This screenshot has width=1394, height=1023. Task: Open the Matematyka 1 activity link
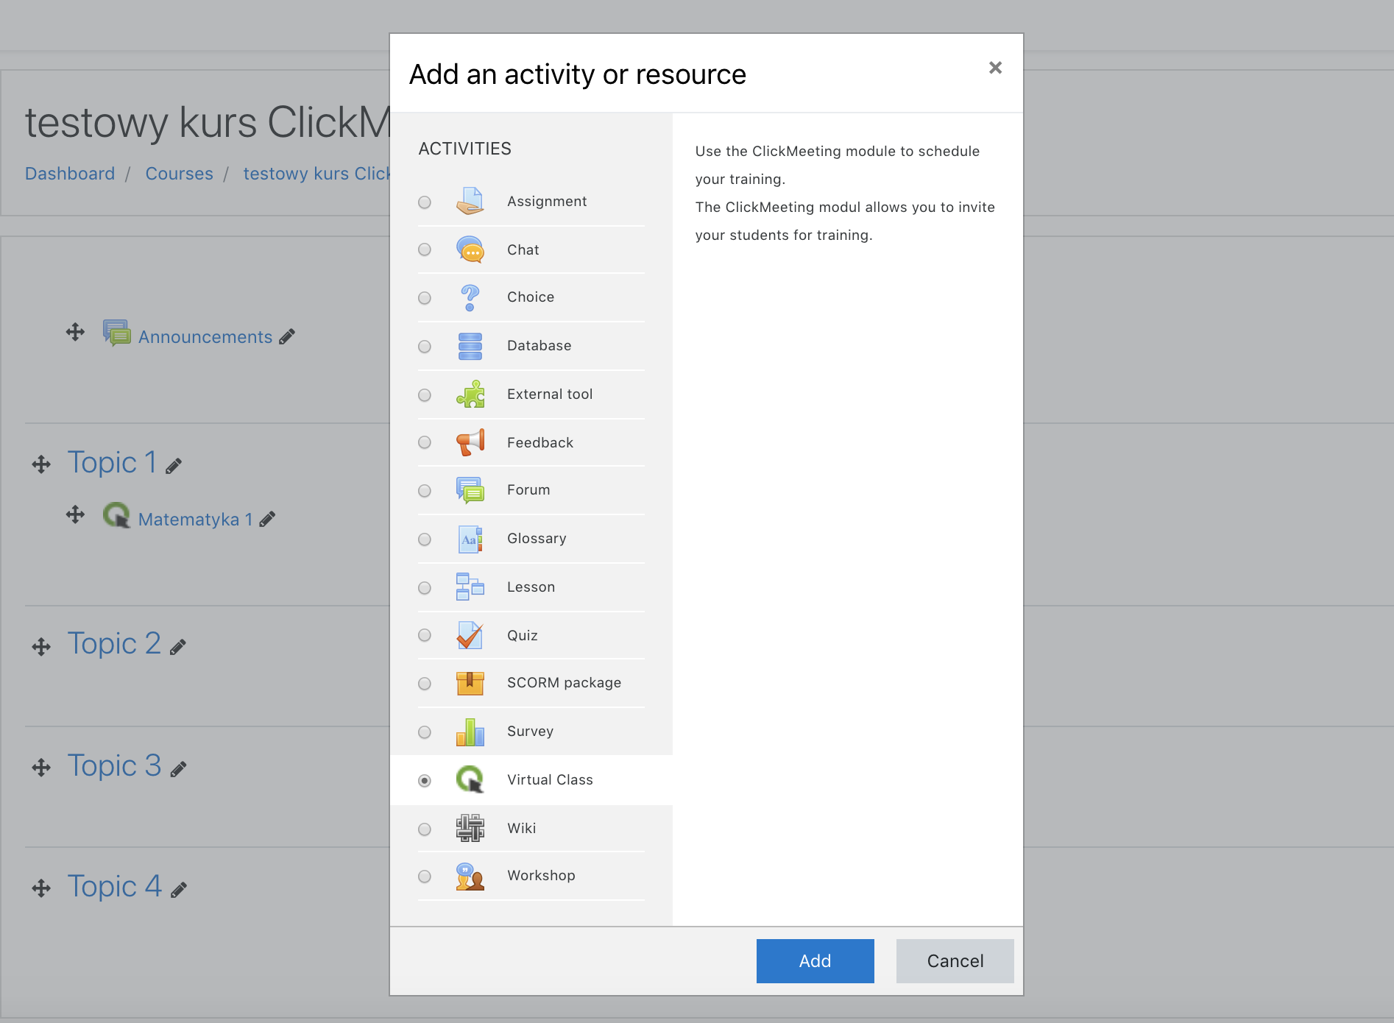[x=196, y=520]
